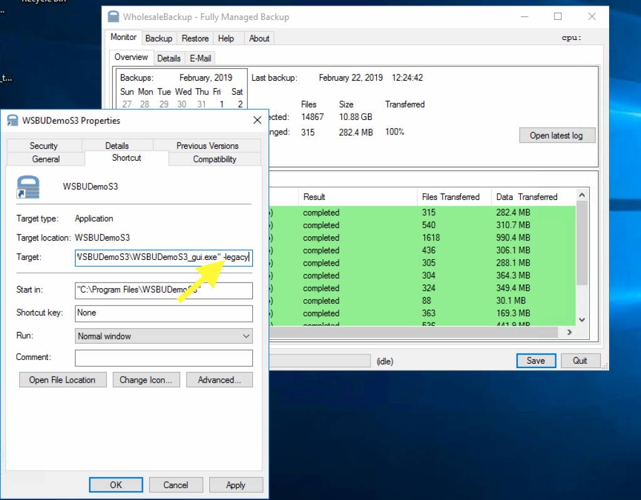Click the Properties dialog title bar icon
Viewport: 641px width, 500px height.
(x=13, y=121)
